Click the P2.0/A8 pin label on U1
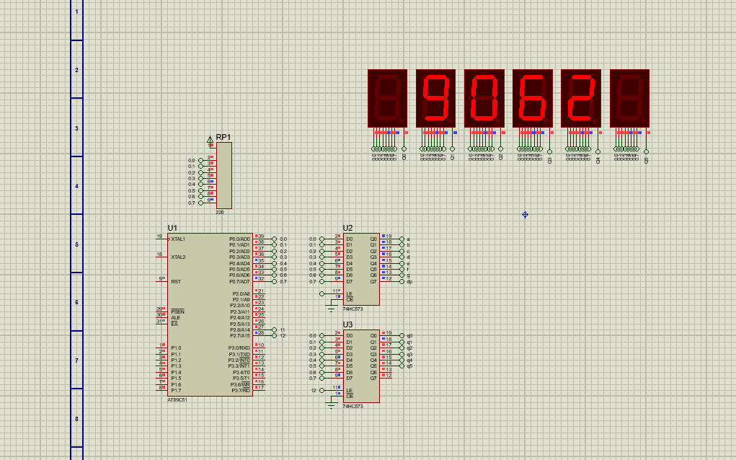 click(x=241, y=294)
